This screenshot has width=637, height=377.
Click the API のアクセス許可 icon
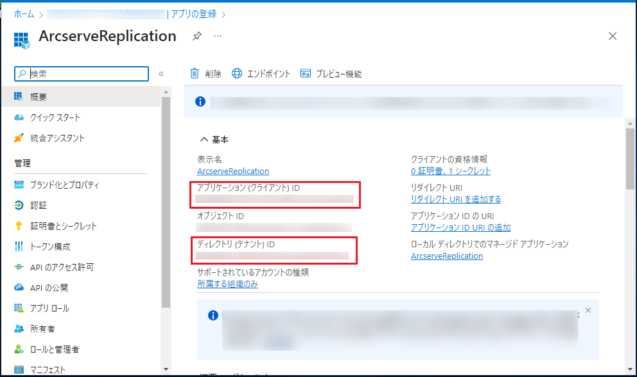(x=19, y=267)
